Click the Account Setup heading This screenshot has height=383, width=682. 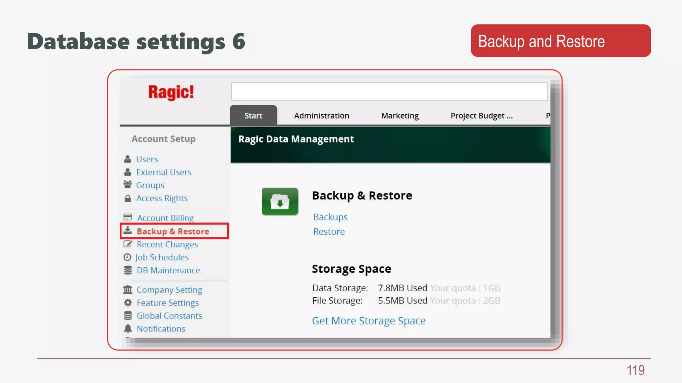pos(164,139)
